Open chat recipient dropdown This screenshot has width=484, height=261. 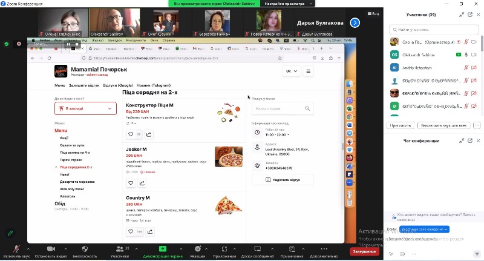(x=424, y=229)
